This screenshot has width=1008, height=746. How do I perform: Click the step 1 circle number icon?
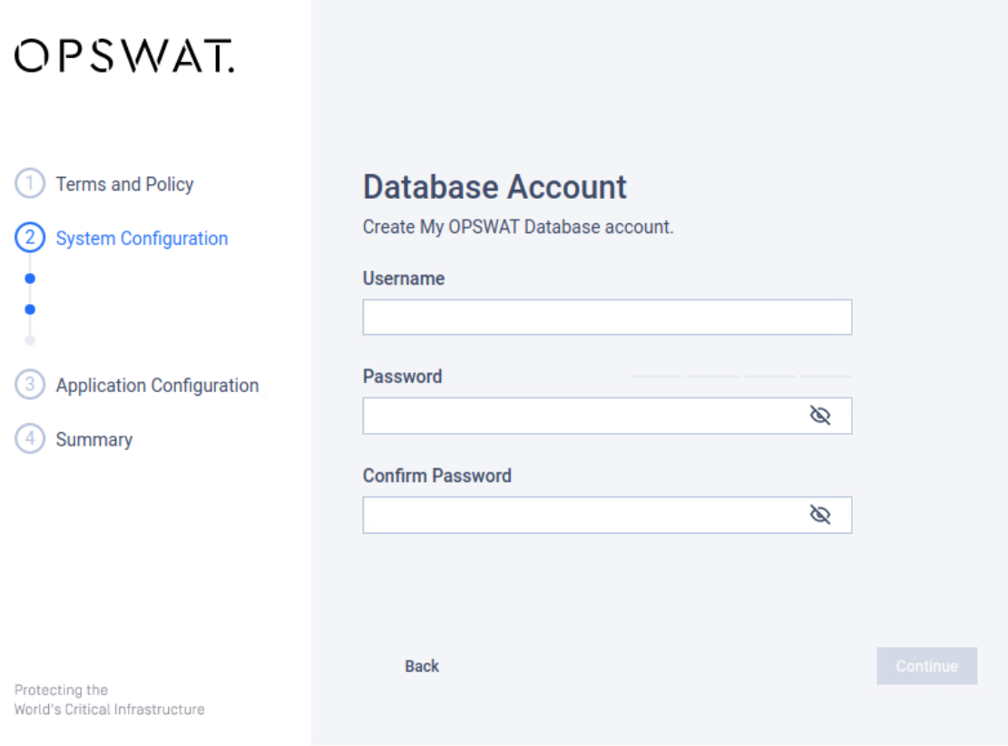click(30, 183)
